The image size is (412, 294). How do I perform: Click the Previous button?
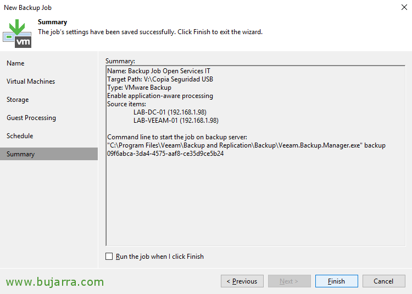242,281
